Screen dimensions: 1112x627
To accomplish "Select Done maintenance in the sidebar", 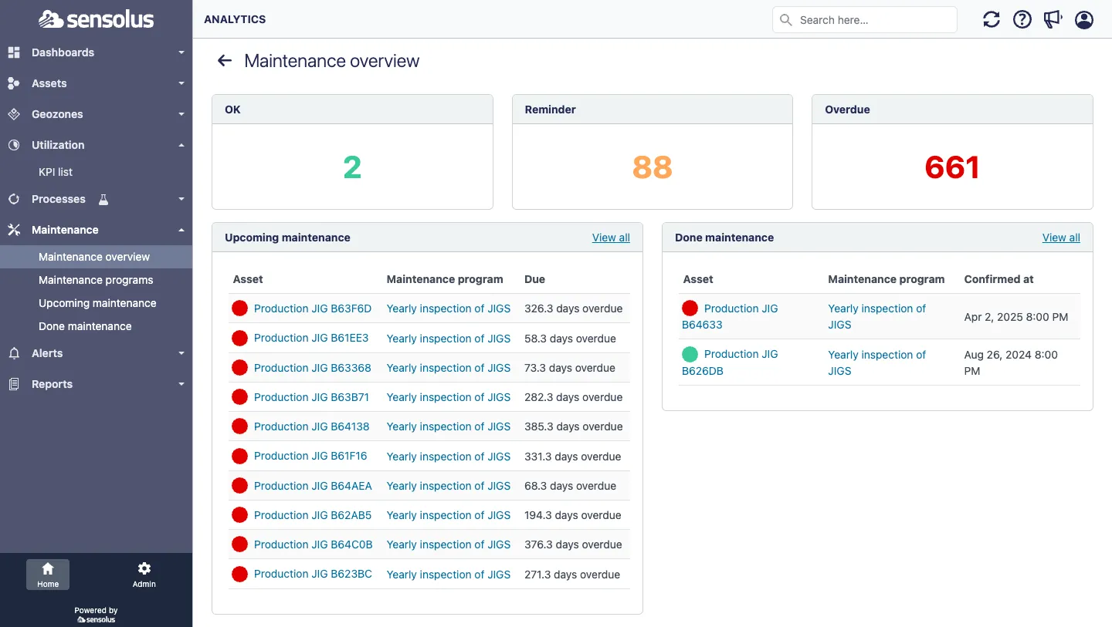I will coord(85,326).
